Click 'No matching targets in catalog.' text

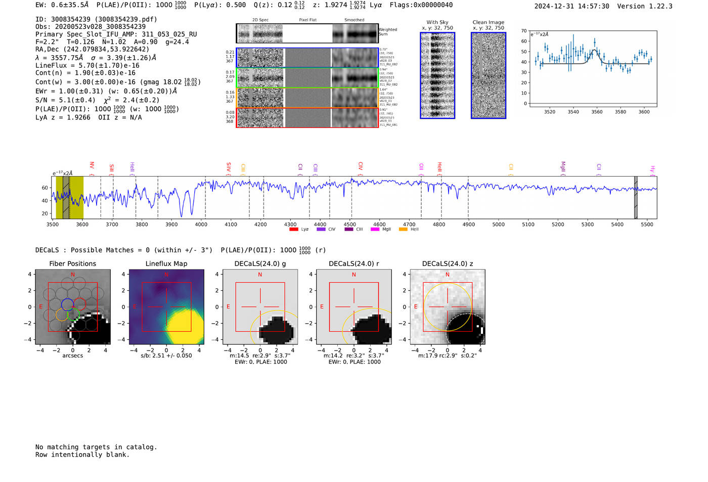pos(96,447)
